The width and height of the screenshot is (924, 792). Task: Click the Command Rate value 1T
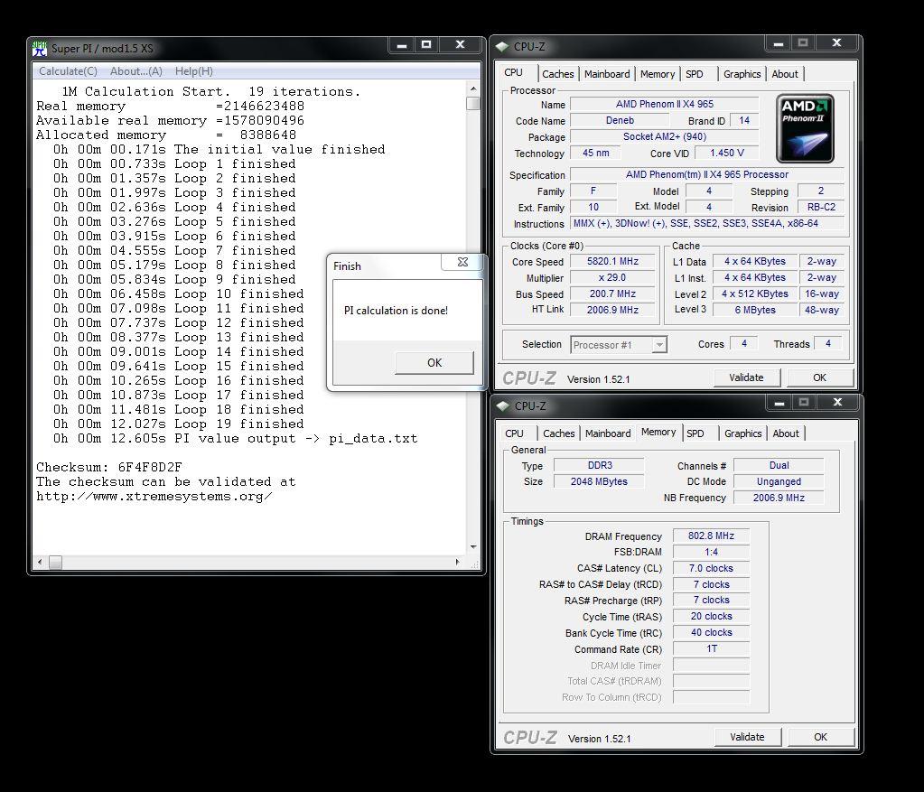711,648
